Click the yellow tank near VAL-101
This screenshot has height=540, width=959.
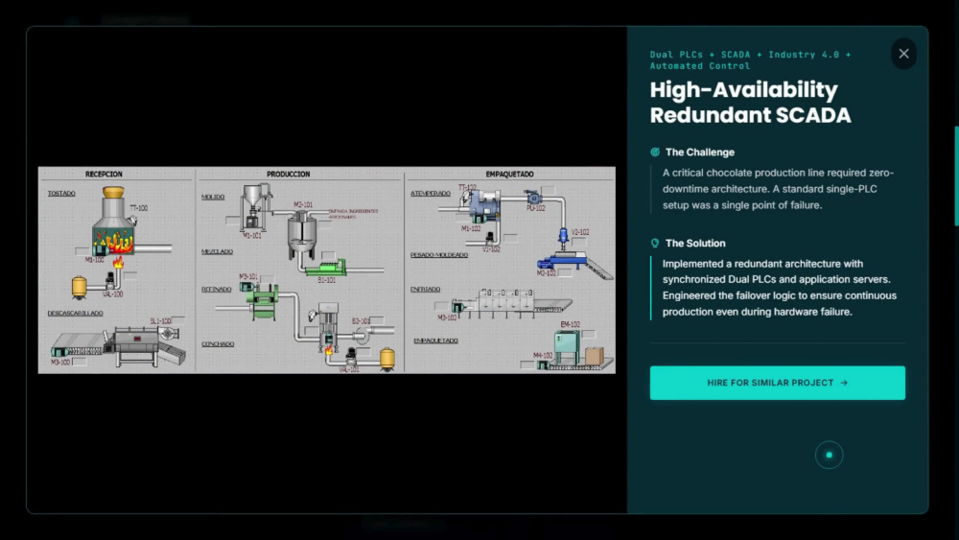point(387,359)
